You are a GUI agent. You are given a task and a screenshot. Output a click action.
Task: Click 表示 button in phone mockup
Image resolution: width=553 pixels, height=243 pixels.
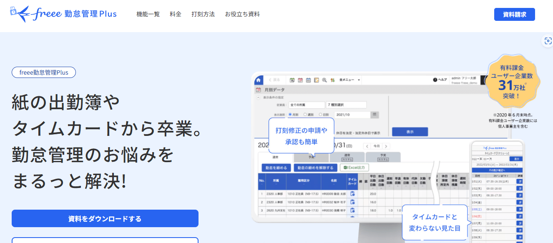516,159
